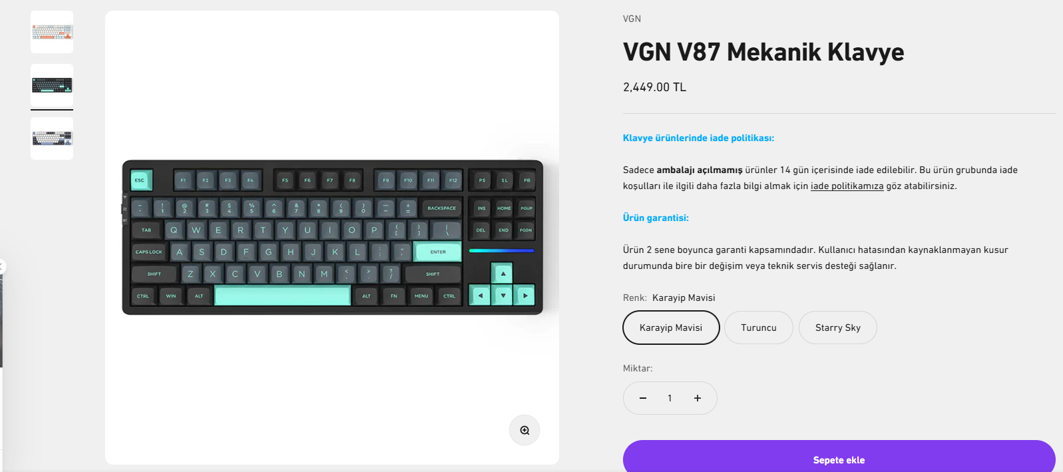
Task: Click the partially visible close icon at the left edge
Action: coord(2,266)
